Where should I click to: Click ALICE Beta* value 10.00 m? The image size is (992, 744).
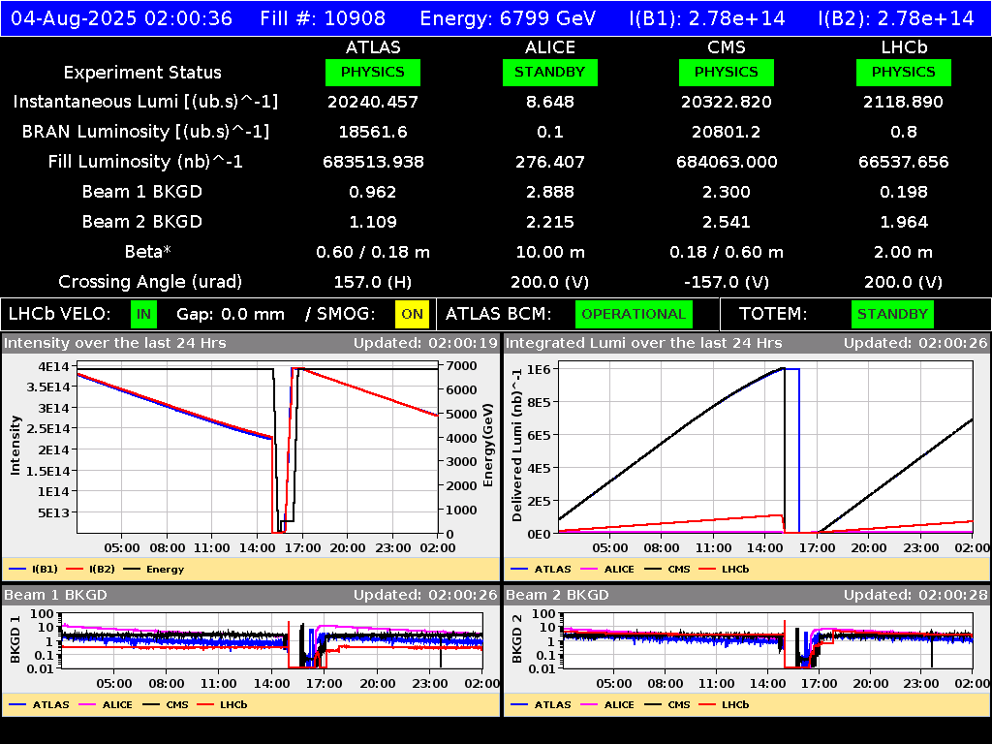click(x=550, y=253)
